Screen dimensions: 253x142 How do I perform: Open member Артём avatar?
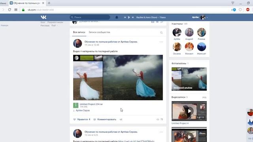(177, 32)
